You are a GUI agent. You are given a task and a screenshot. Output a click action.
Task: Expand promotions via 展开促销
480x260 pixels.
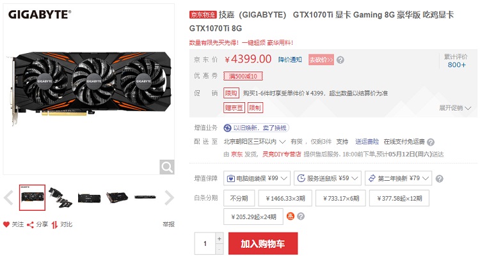click(455, 108)
